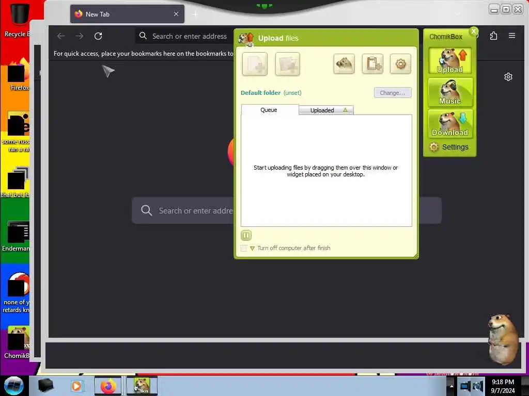Open upload settings gear in Upload toolbar

pos(400,63)
